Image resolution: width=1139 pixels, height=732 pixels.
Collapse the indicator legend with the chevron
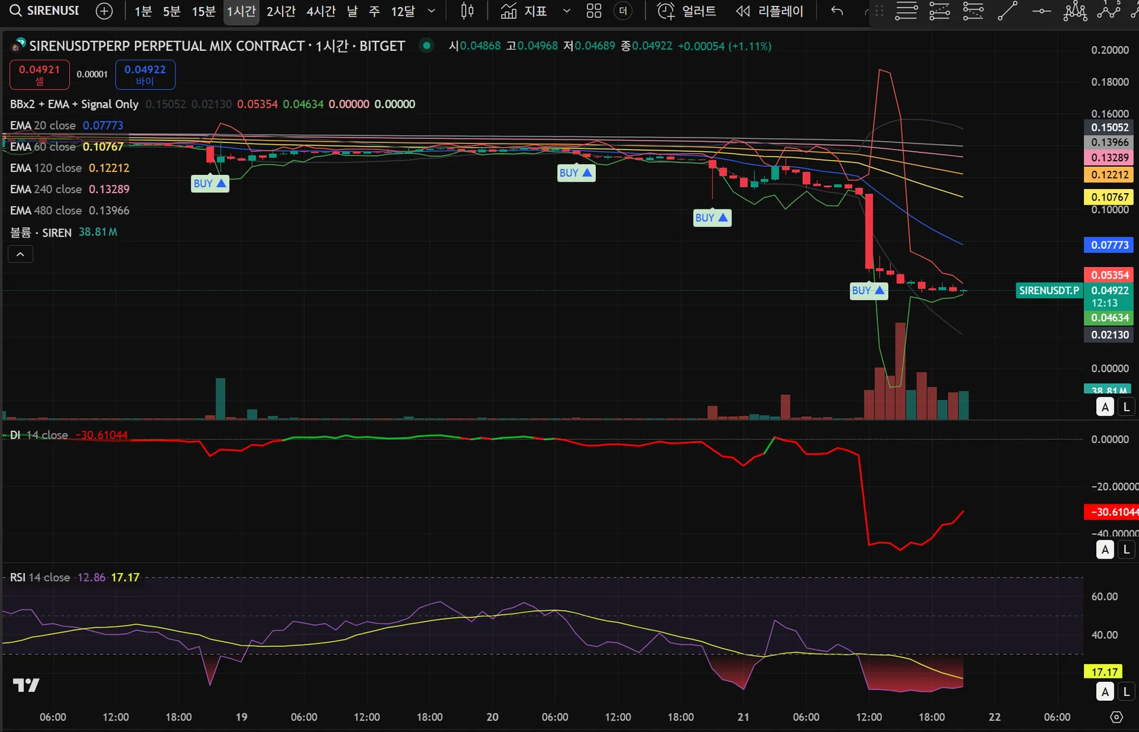(20, 254)
